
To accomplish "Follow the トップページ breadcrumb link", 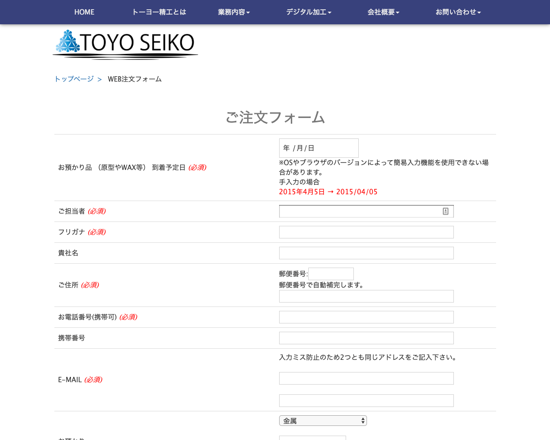I will click(x=74, y=79).
